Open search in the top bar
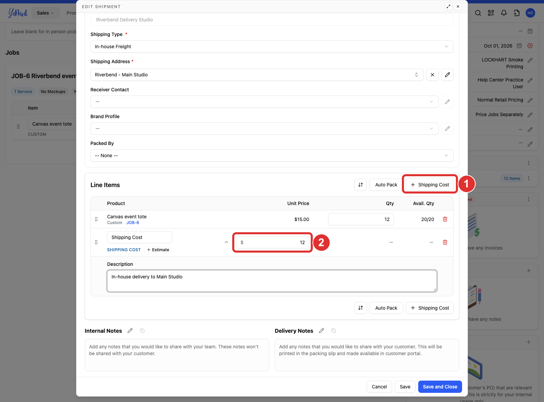544x402 pixels. pos(478,13)
